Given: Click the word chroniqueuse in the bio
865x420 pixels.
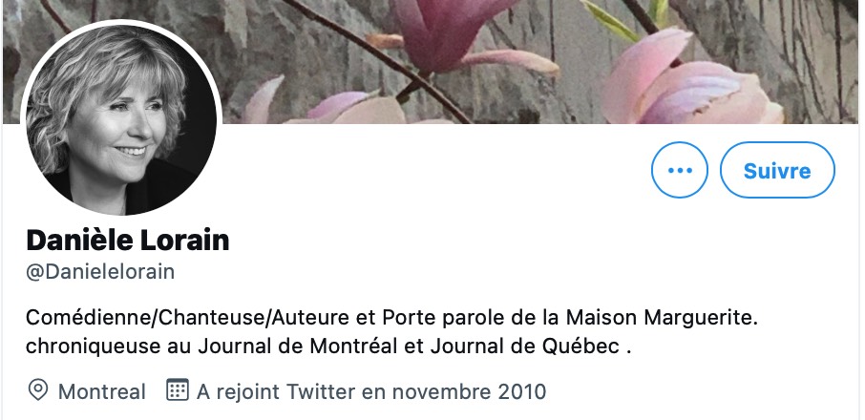Looking at the screenshot, I should (x=94, y=346).
